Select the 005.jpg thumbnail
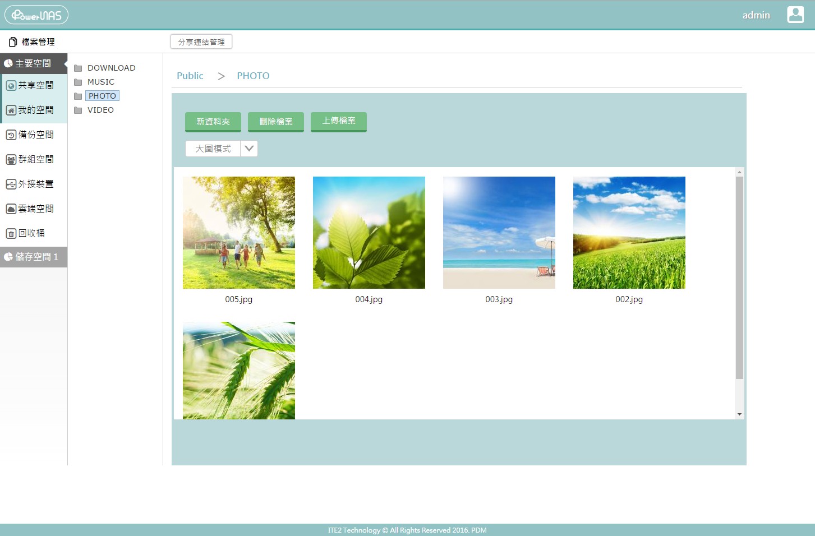This screenshot has width=815, height=536. 239,233
